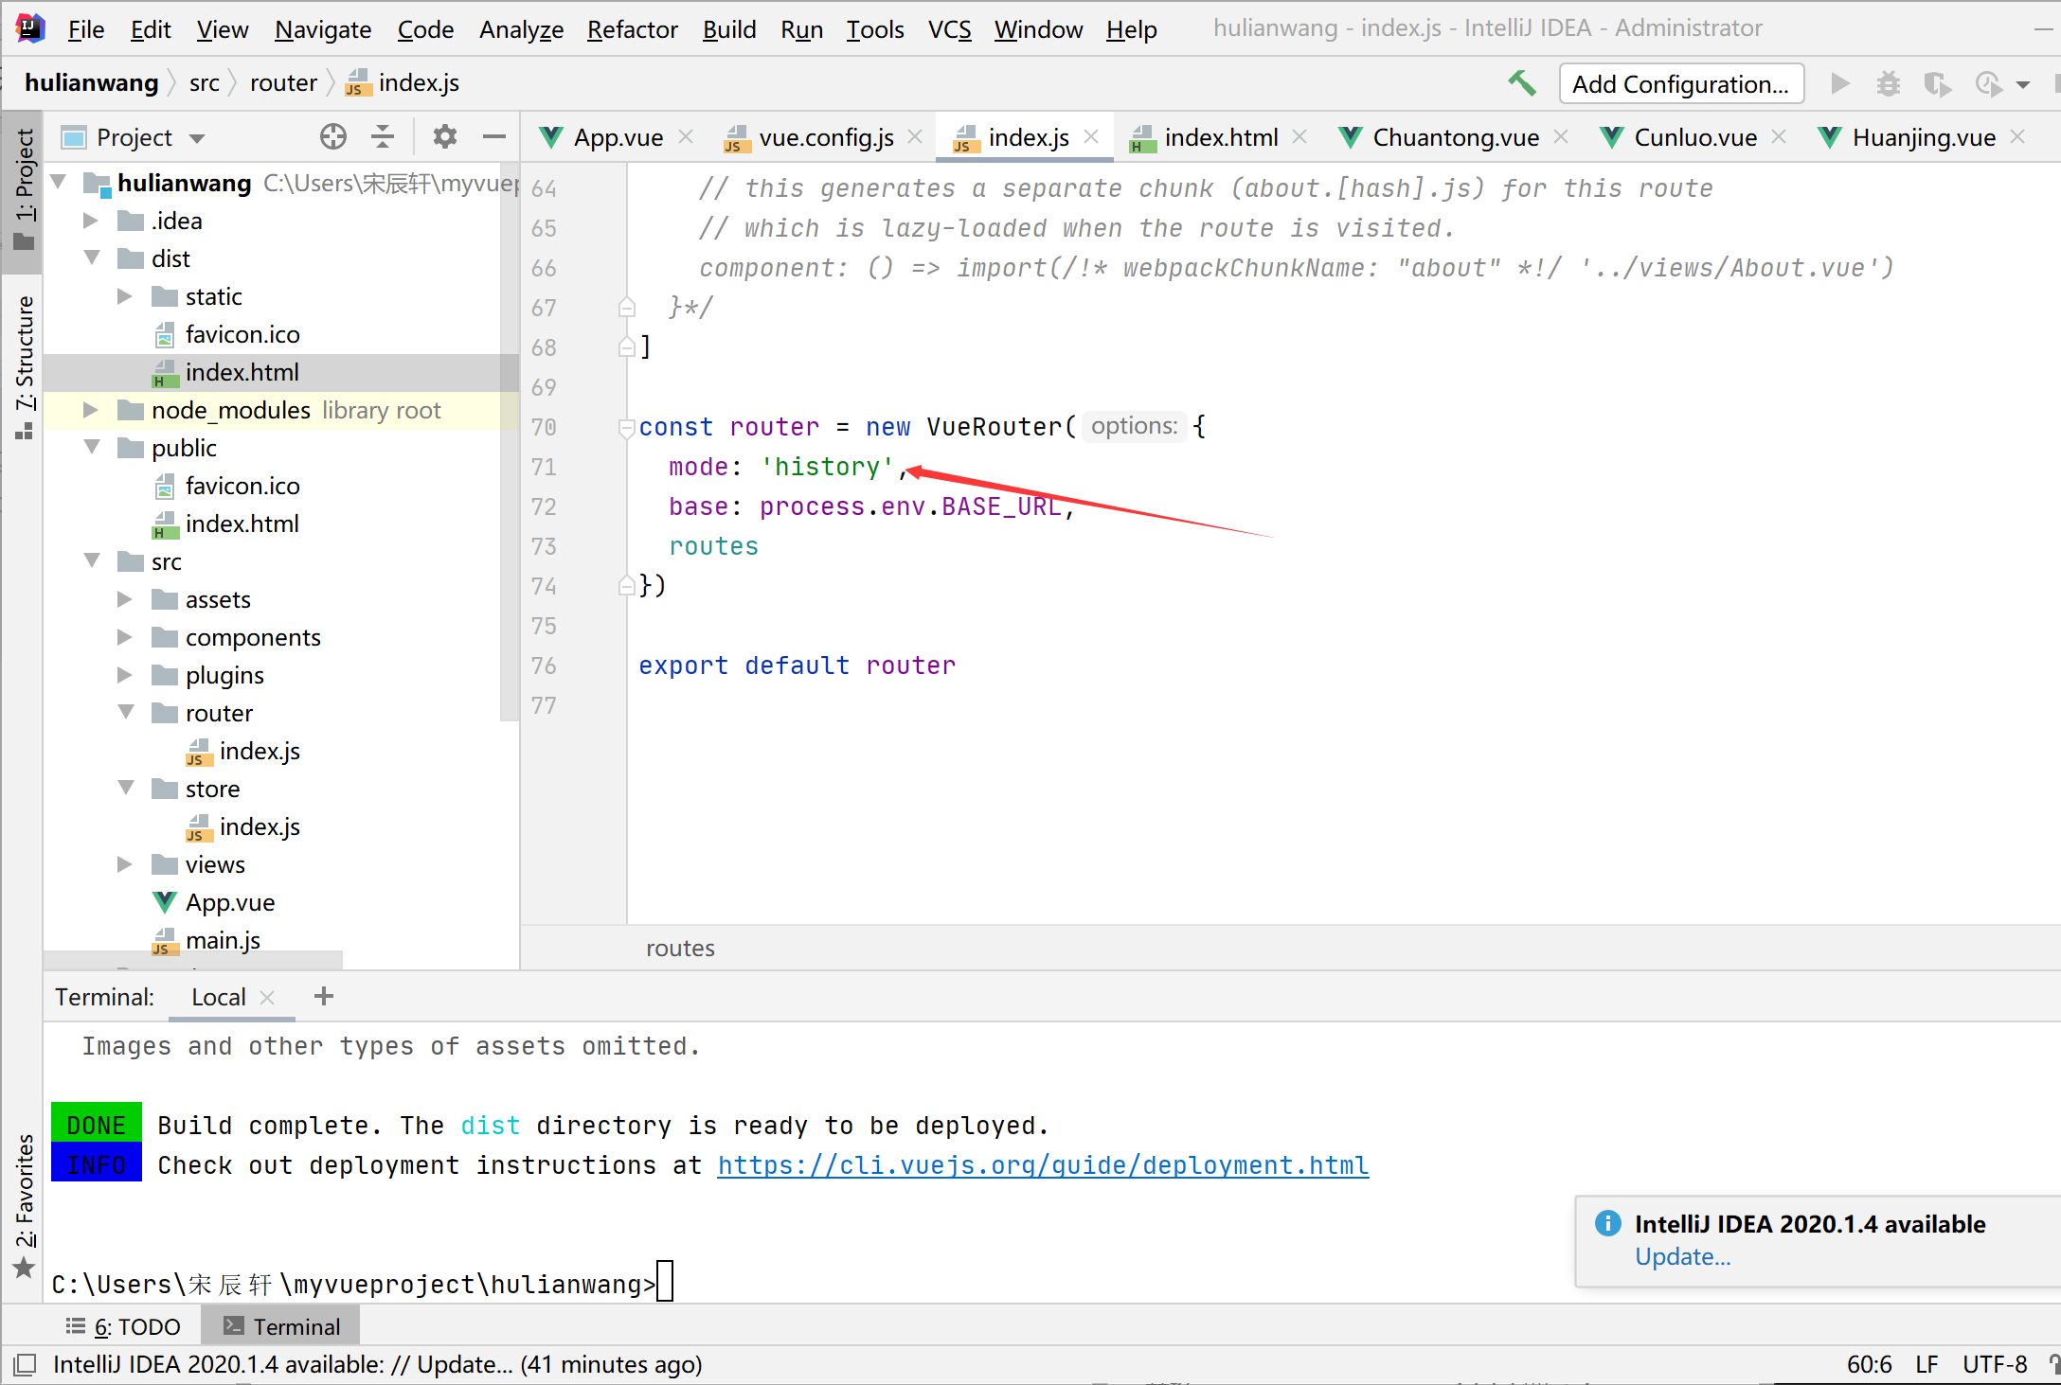Collapse the dist folder in project tree
The width and height of the screenshot is (2061, 1385).
click(x=92, y=258)
